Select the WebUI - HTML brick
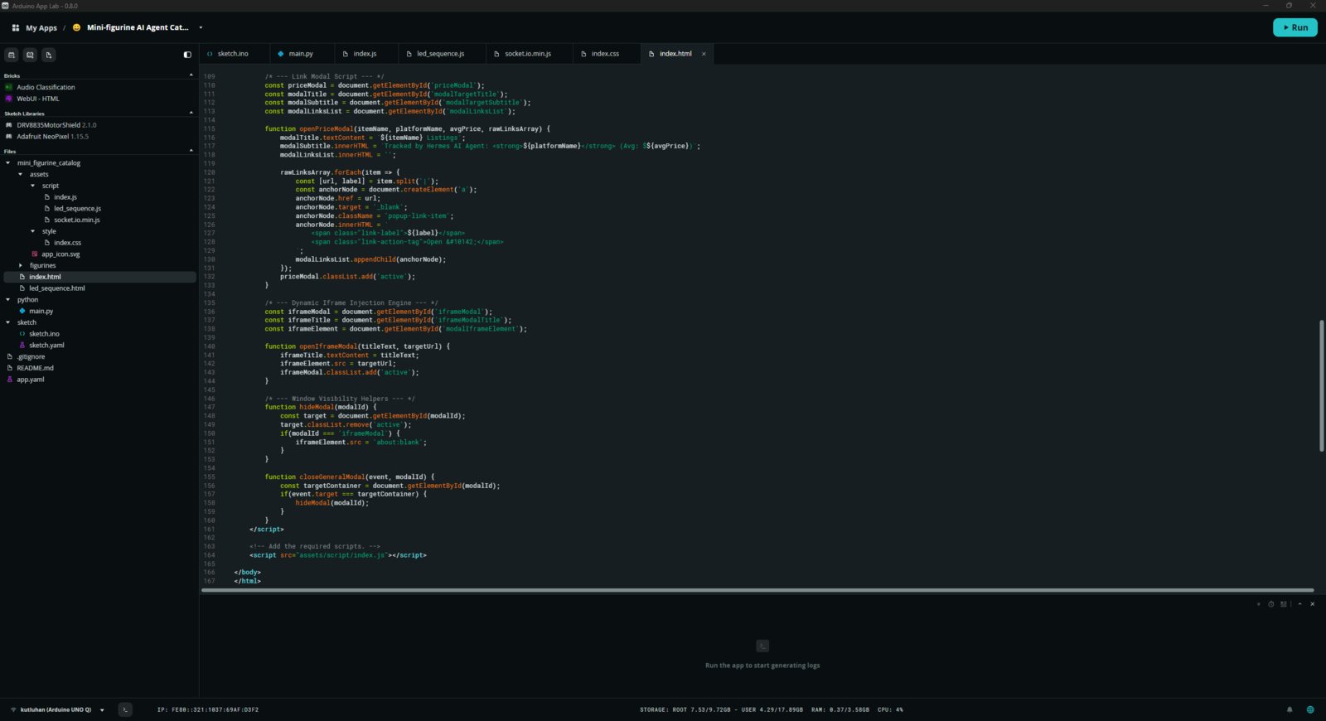This screenshot has width=1326, height=721. point(38,99)
